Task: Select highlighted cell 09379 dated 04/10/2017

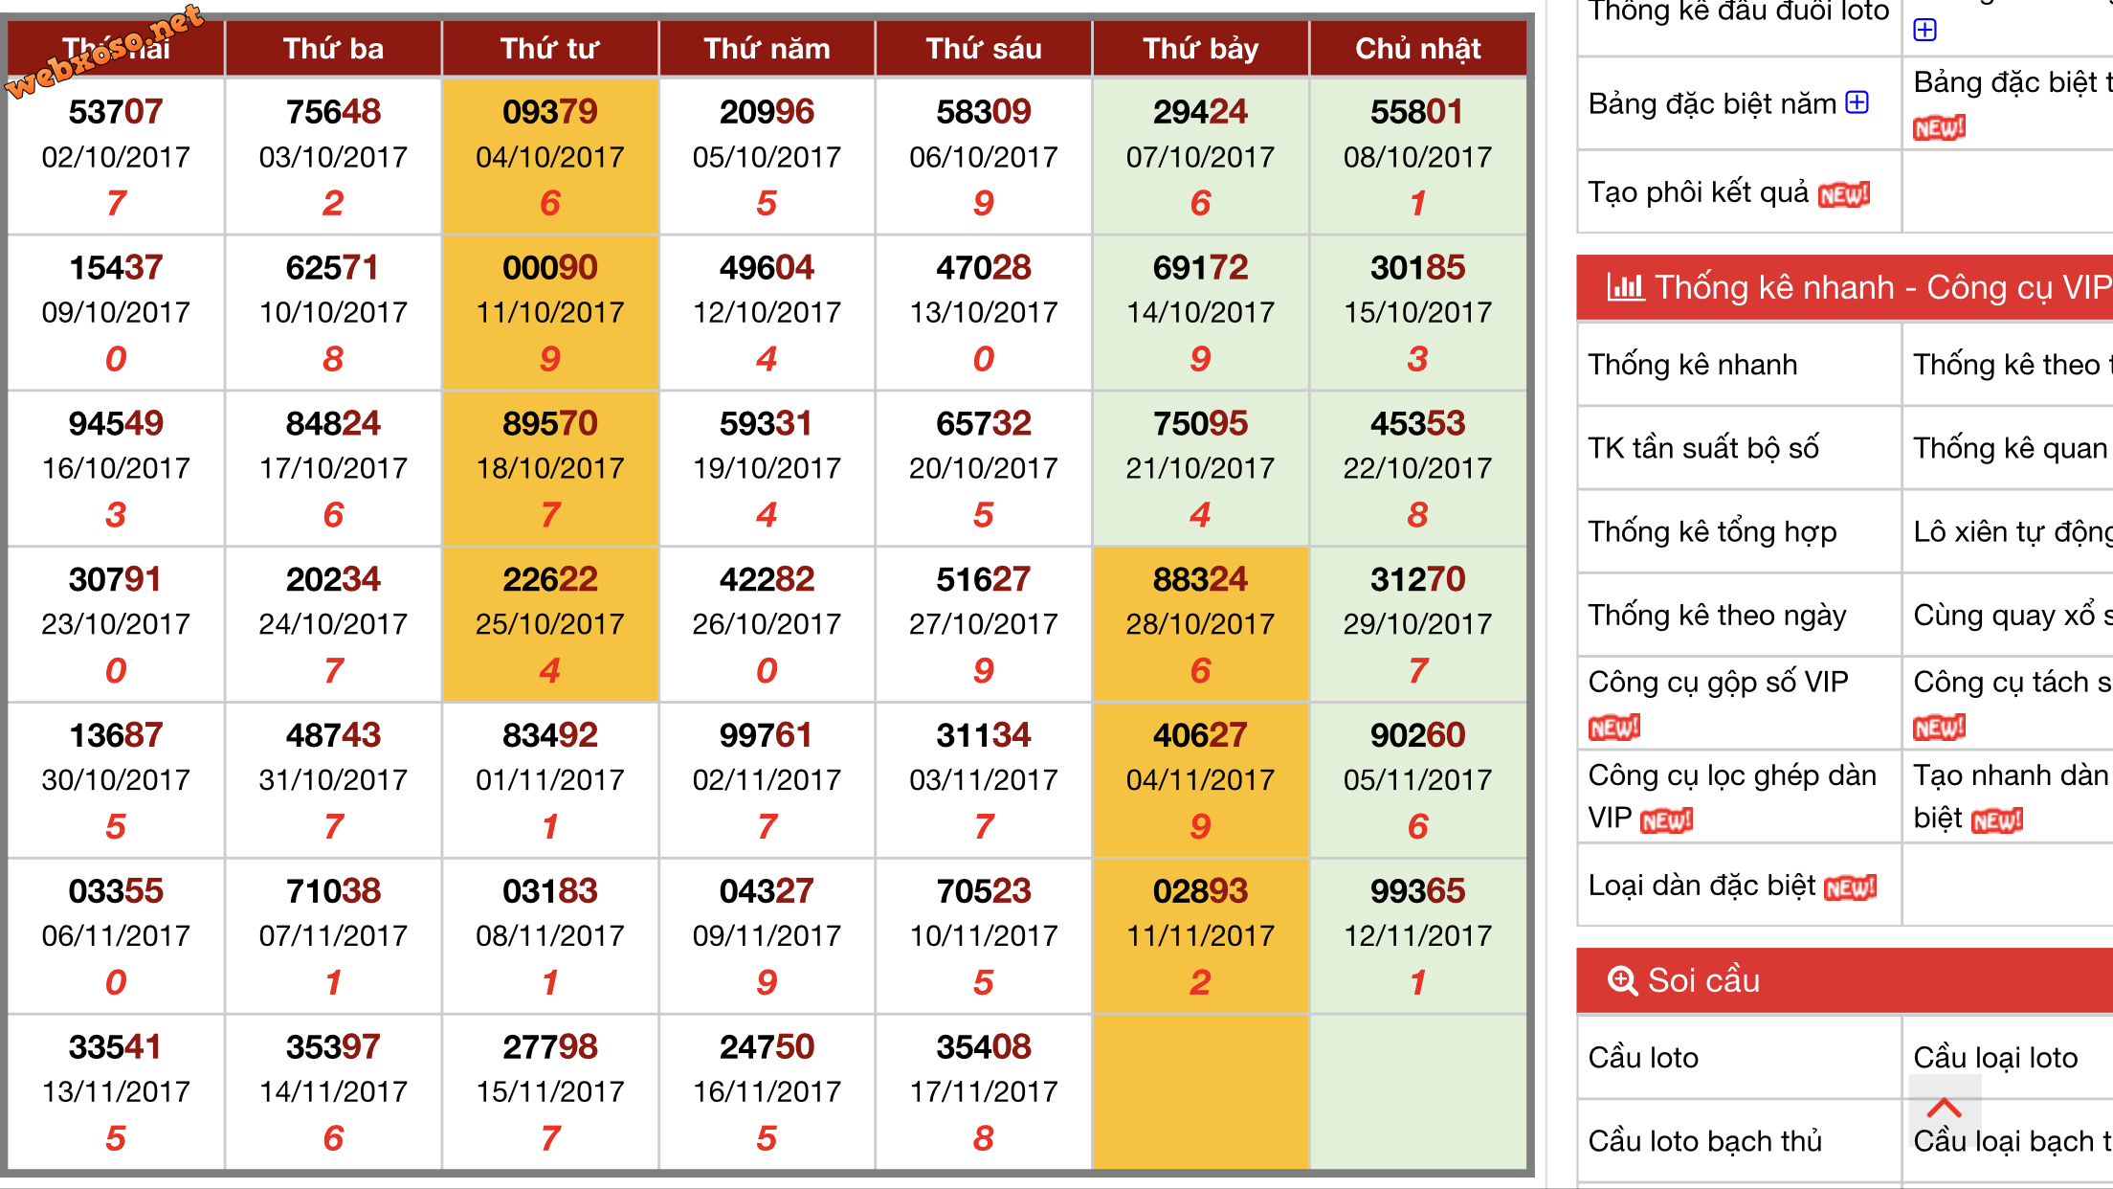Action: pyautogui.click(x=550, y=156)
